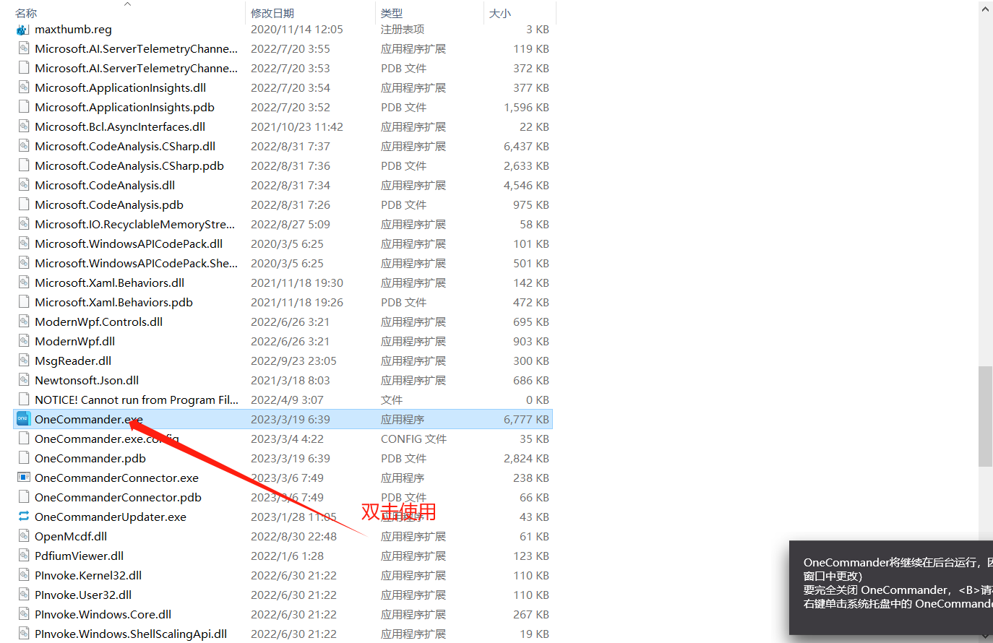Click size 6,437 KB of Microsoft.CodeAnalysis.CSharp.dll
The width and height of the screenshot is (993, 643).
(x=526, y=146)
